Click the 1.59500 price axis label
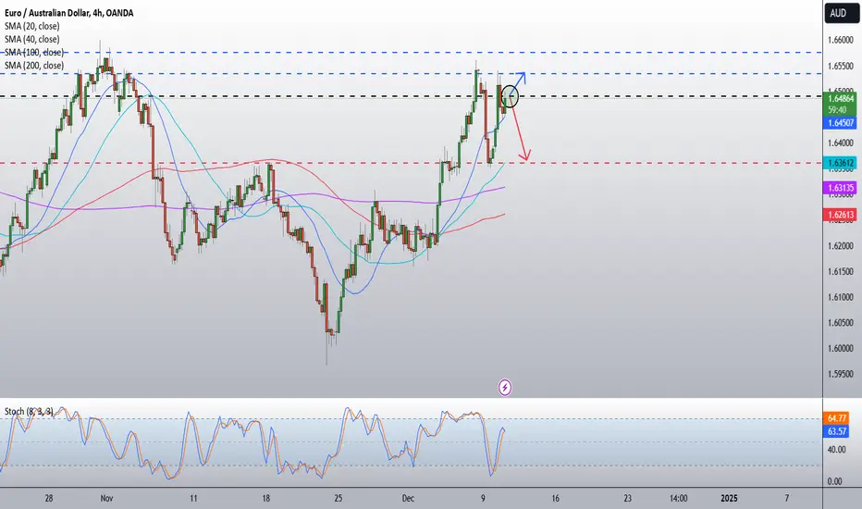 pos(841,374)
